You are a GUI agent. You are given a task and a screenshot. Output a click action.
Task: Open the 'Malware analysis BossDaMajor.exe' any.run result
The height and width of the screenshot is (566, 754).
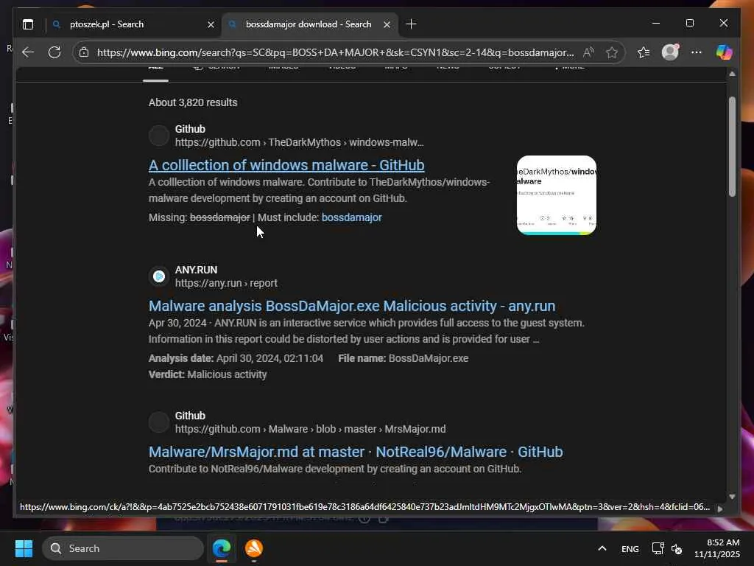352,306
